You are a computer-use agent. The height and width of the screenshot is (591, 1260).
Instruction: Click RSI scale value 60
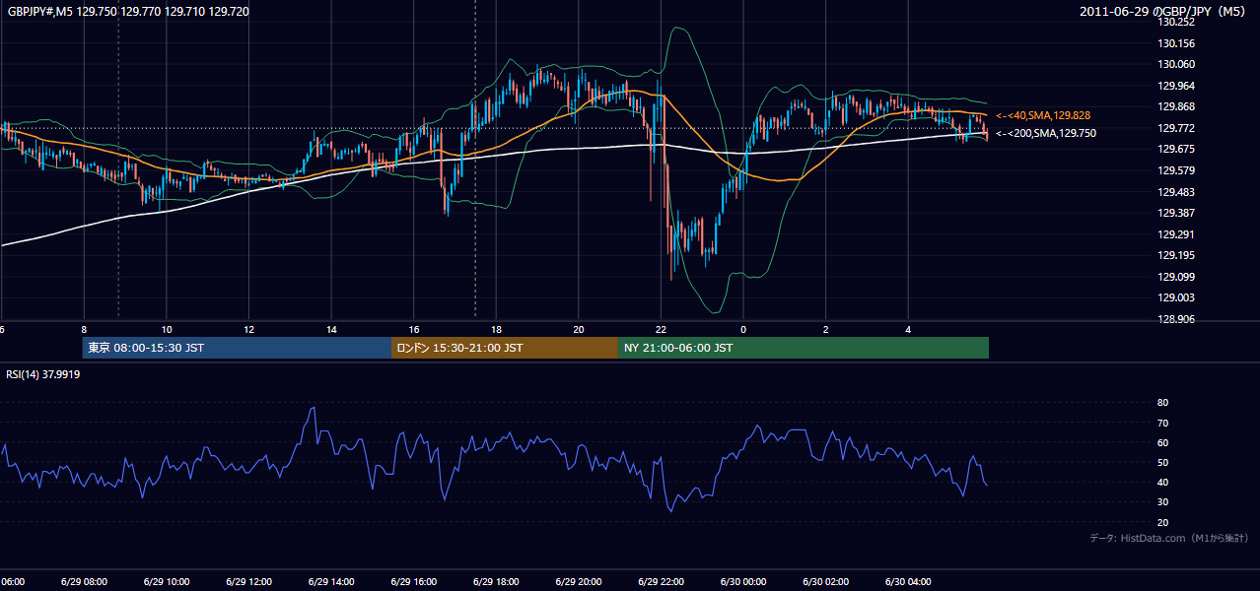click(x=1162, y=442)
